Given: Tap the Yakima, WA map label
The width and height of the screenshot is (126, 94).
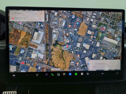Looking at the screenshot, I should [56, 69].
